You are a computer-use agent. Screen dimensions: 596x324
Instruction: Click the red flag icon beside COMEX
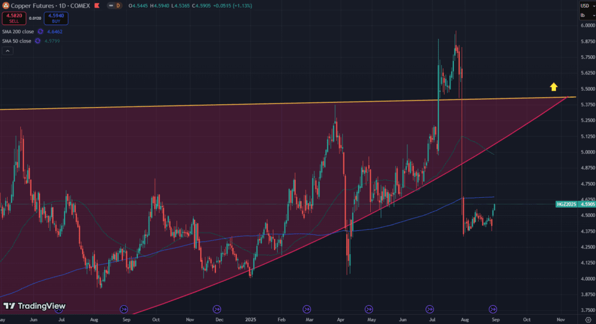[x=97, y=5]
